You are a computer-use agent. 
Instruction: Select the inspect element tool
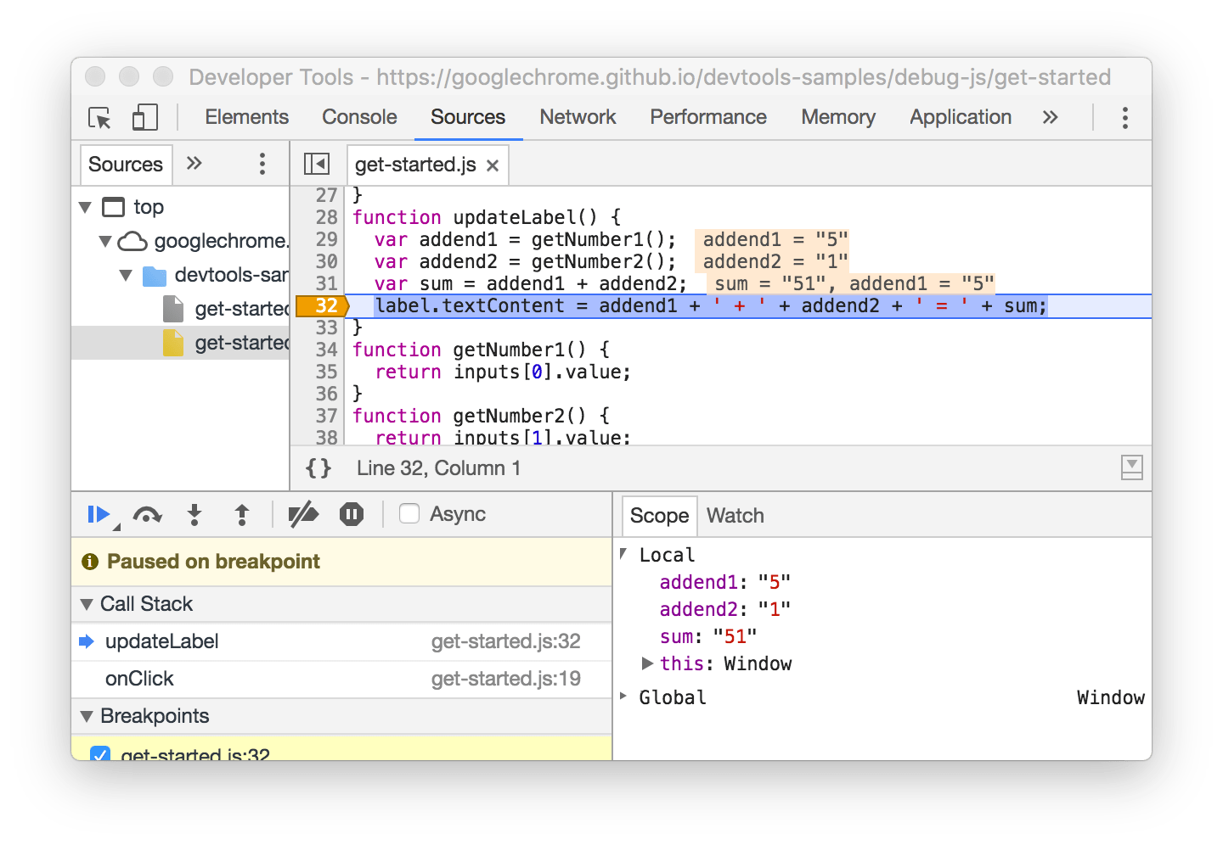point(99,118)
